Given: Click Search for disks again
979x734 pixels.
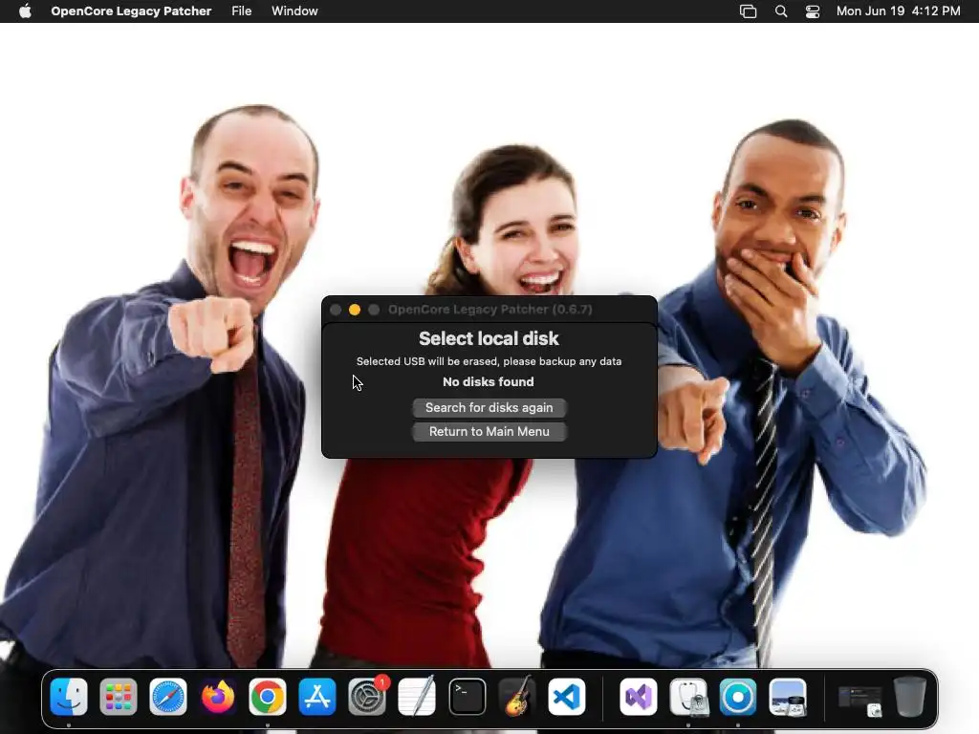Looking at the screenshot, I should click(489, 407).
